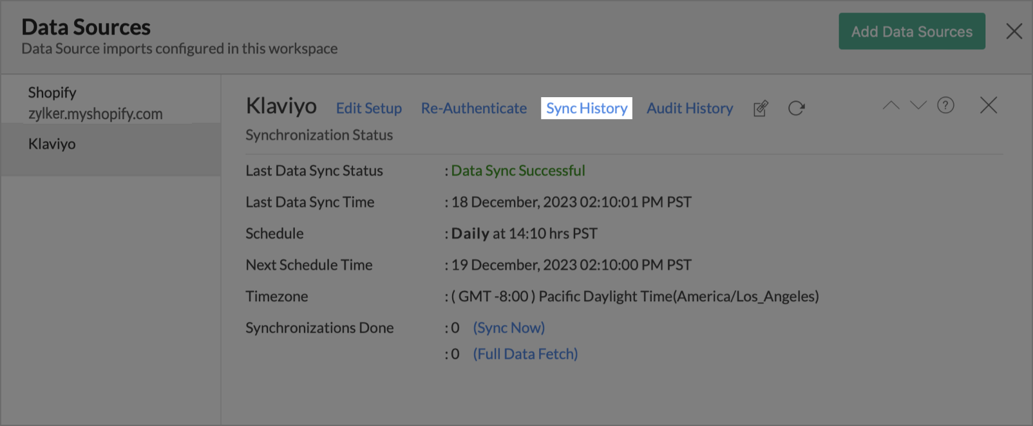Click the Add Data Sources button
Image resolution: width=1033 pixels, height=426 pixels.
(911, 32)
